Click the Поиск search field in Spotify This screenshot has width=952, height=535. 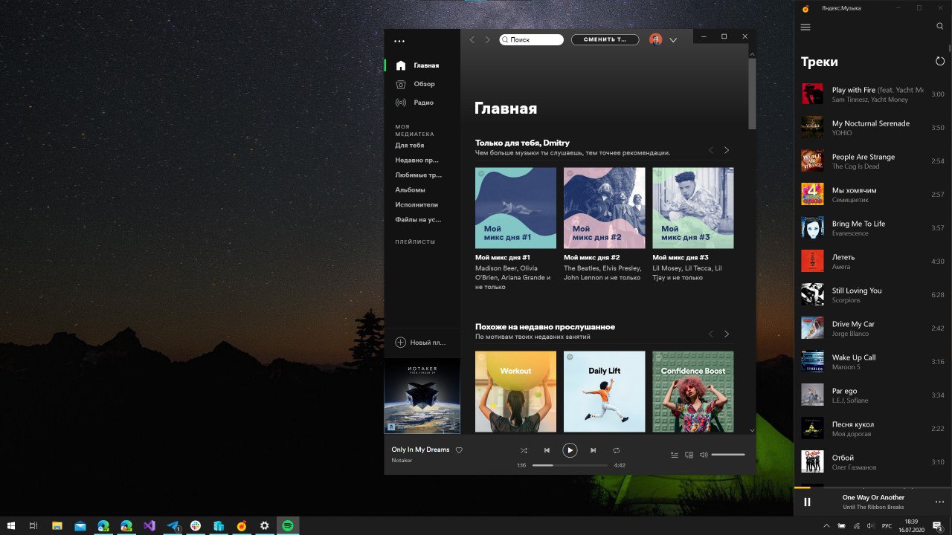[x=531, y=39]
